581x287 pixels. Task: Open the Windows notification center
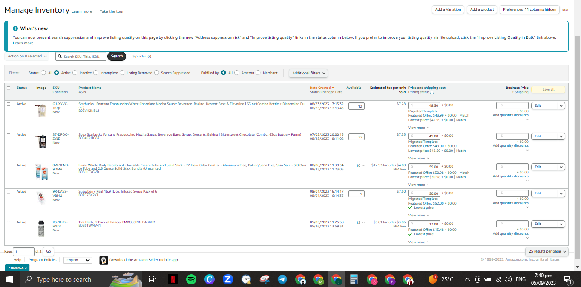tap(567, 279)
